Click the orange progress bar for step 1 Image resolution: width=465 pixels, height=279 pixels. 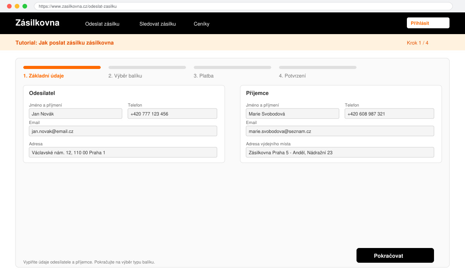pos(62,67)
